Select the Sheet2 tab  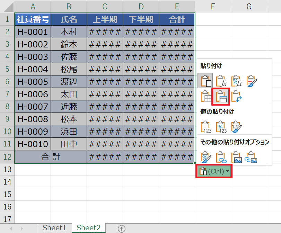pyautogui.click(x=88, y=228)
